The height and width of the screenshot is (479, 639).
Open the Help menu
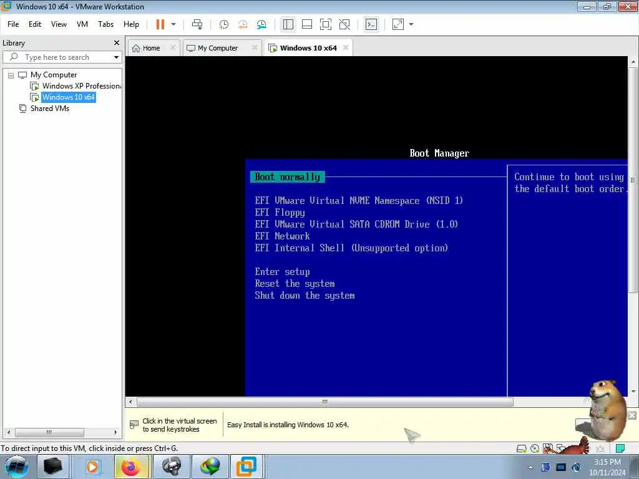pos(131,24)
